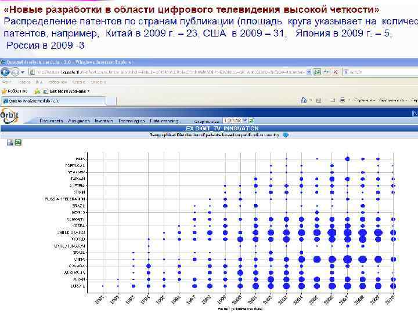Screen dimensions: 418x313
Task: Select the Questel Analyse module browser tab
Action: (x=53, y=101)
